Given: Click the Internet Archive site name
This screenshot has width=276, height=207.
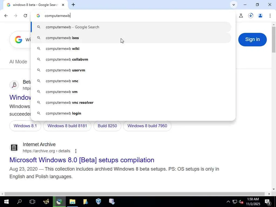Looking at the screenshot, I should (39, 144).
